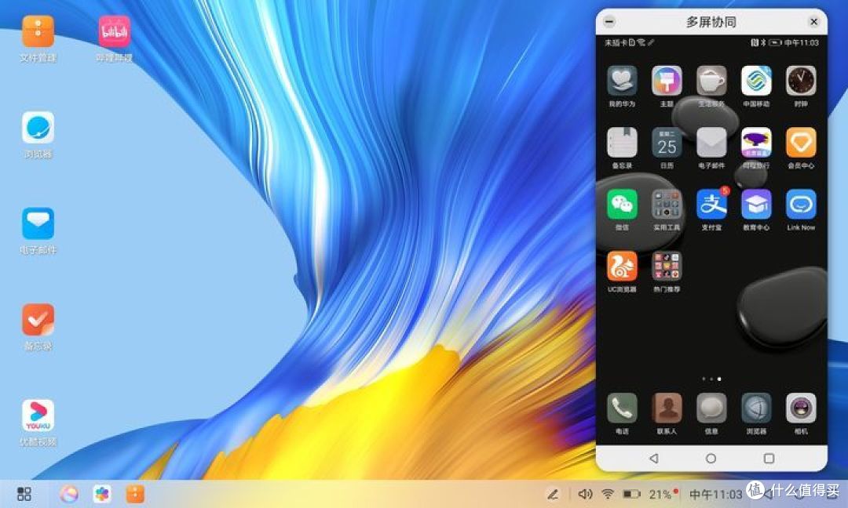Open the app launcher grid in taskbar

tap(24, 494)
